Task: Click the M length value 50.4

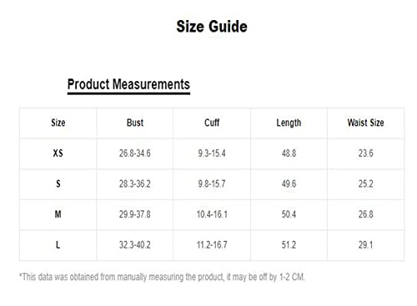Action: click(x=289, y=214)
